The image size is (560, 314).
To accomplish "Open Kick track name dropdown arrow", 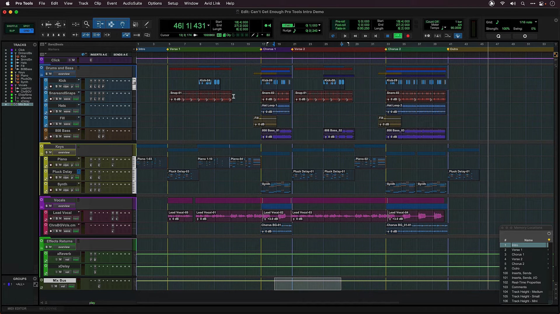I will tap(78, 80).
